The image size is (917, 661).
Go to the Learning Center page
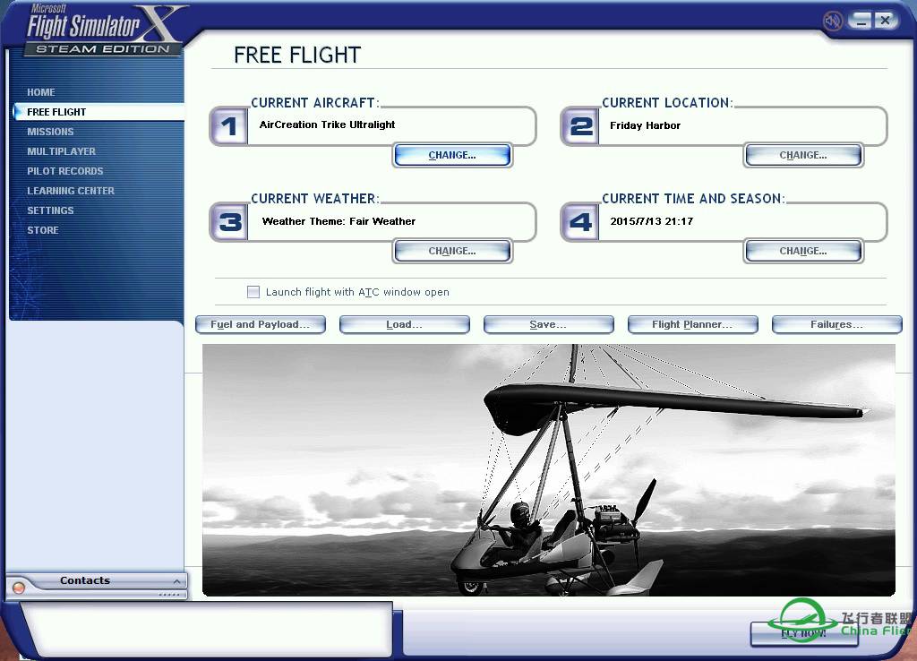[71, 191]
